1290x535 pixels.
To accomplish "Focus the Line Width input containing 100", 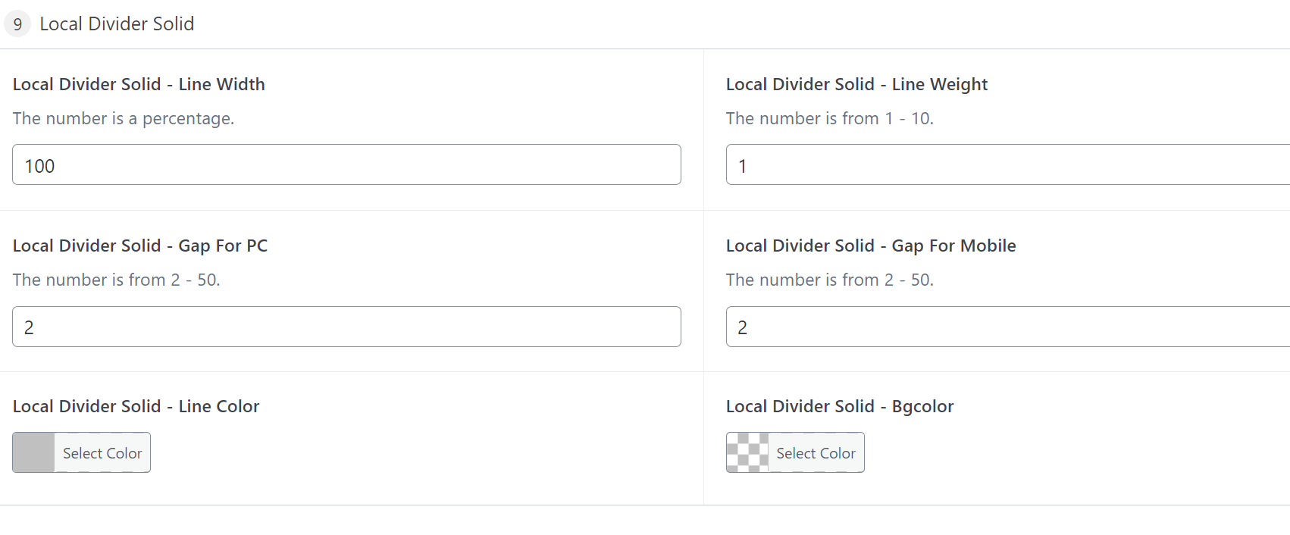I will pyautogui.click(x=346, y=164).
